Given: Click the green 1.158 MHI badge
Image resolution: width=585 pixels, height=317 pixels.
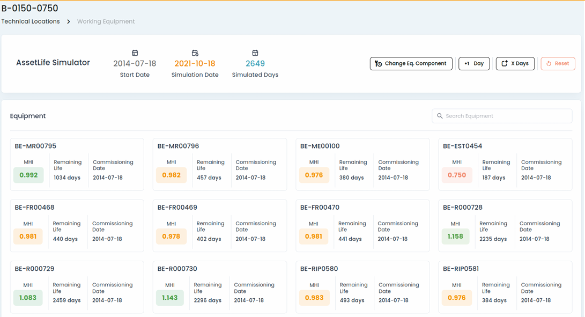Looking at the screenshot, I should pyautogui.click(x=455, y=237).
